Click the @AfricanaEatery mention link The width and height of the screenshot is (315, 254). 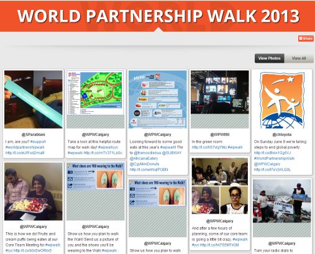pyautogui.click(x=144, y=158)
